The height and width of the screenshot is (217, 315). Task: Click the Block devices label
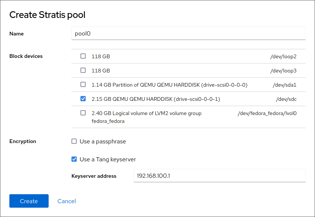(x=26, y=56)
